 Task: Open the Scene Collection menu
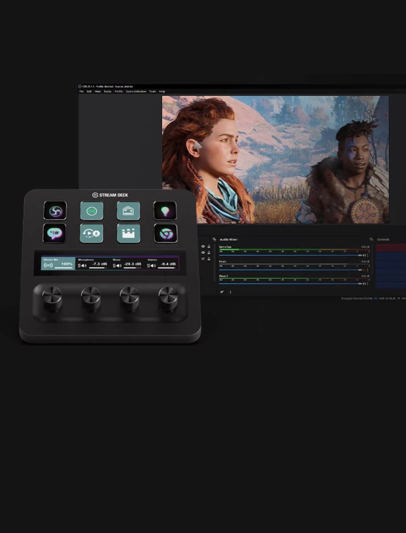click(135, 91)
